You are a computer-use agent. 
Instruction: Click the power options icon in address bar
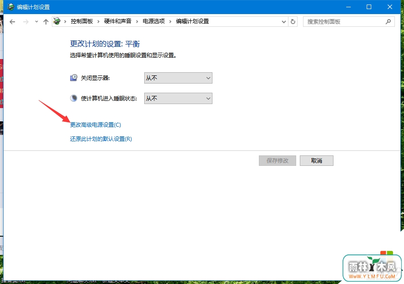click(x=57, y=21)
